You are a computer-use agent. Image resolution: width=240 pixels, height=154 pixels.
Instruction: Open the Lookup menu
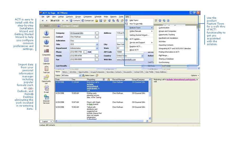click(x=61, y=17)
